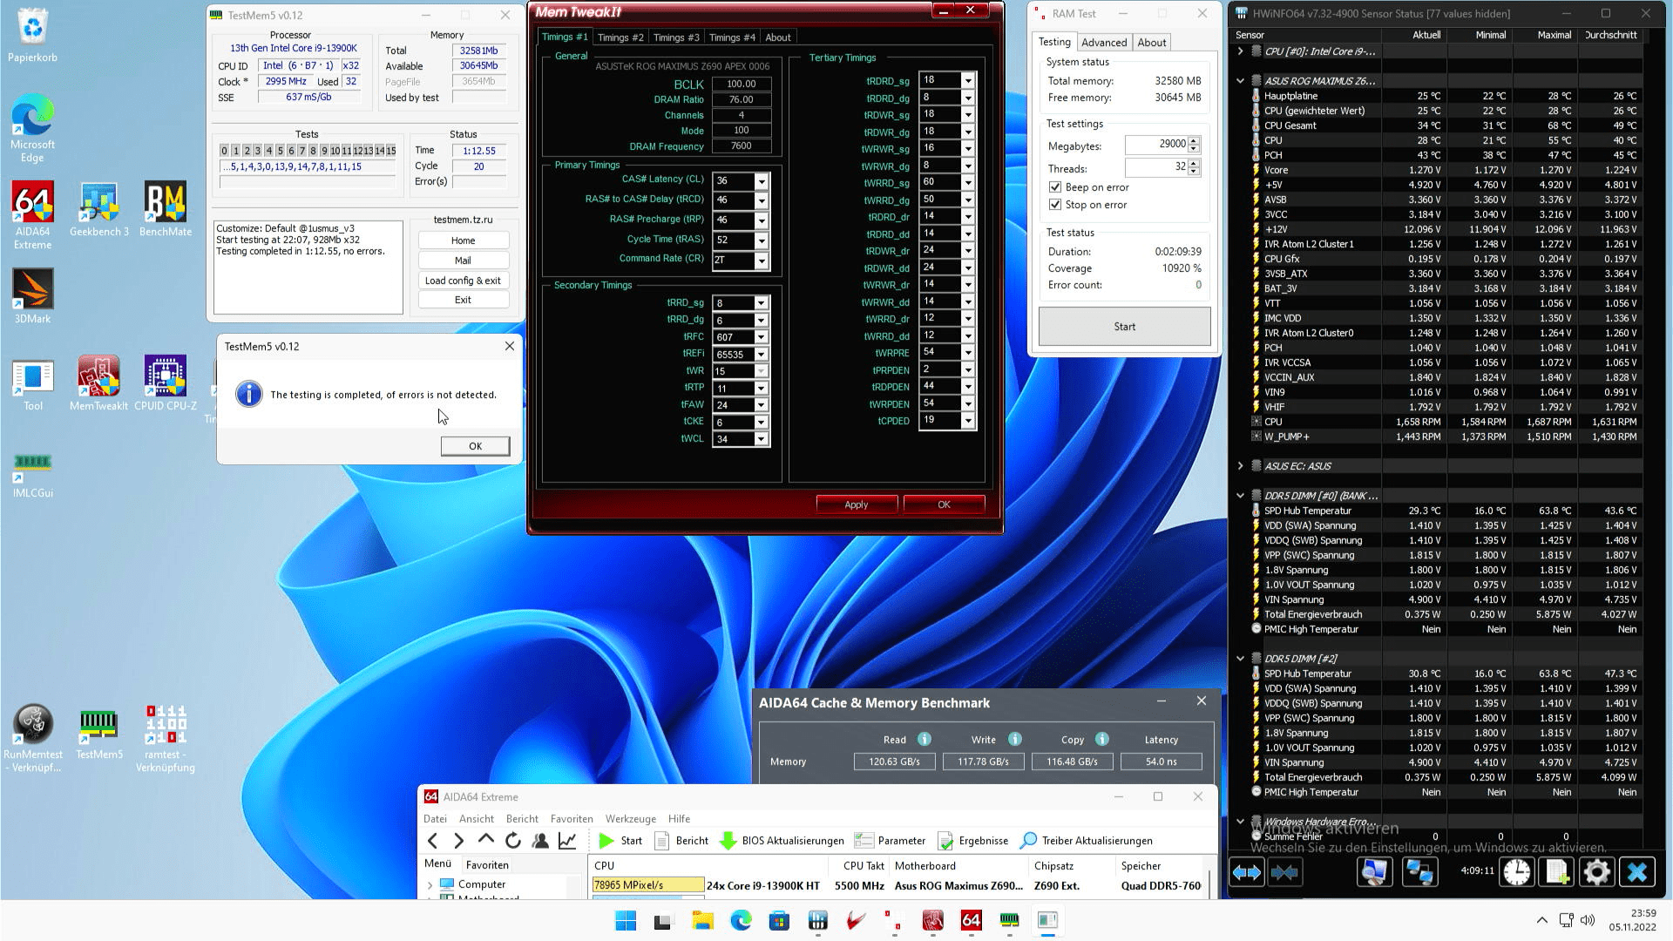Open the BenchMate desktop icon
Viewport: 1673px width, 941px height.
(x=165, y=209)
